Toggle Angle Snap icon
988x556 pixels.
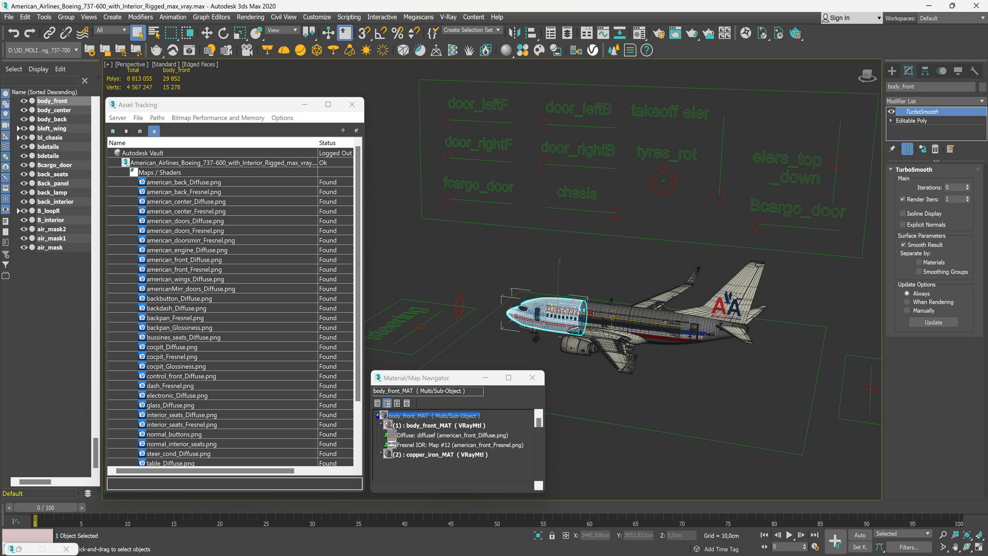pos(381,33)
